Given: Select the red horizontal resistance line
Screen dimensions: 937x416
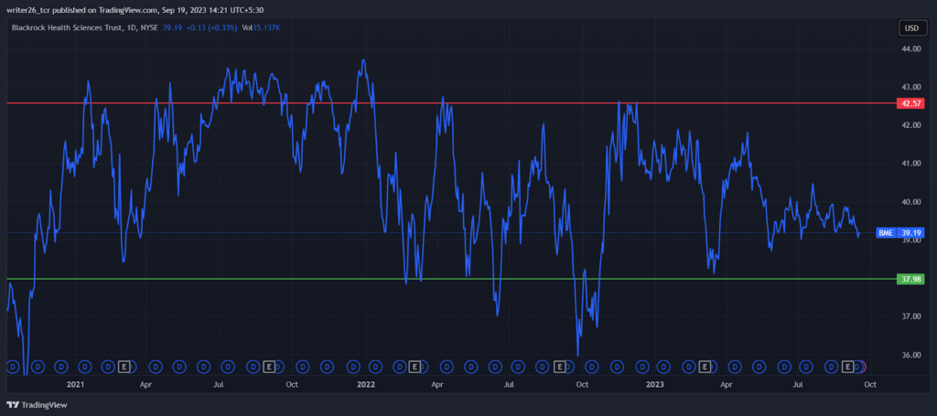Looking at the screenshot, I should pos(451,103).
